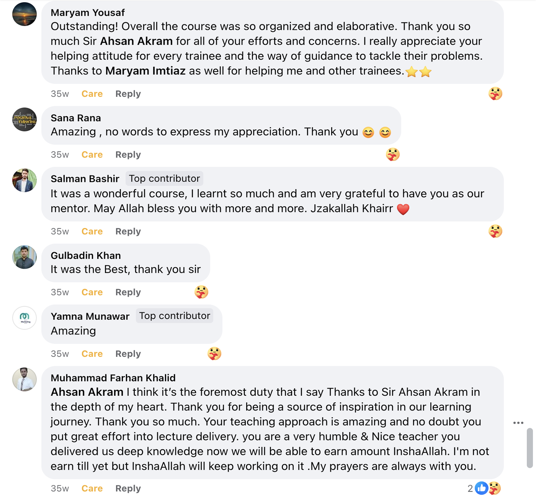
Task: Reply to Yamna Munawar's comment
Action: [128, 354]
